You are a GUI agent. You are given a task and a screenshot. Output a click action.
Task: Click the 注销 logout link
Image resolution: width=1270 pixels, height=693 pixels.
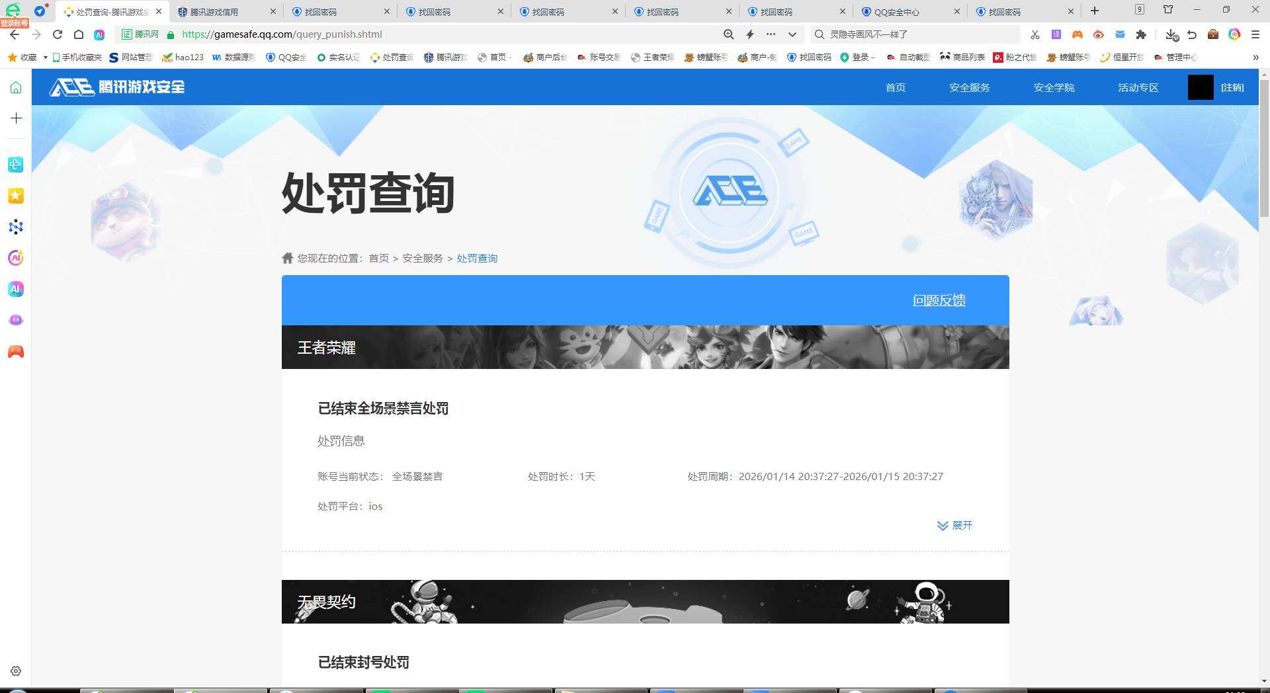coord(1232,87)
